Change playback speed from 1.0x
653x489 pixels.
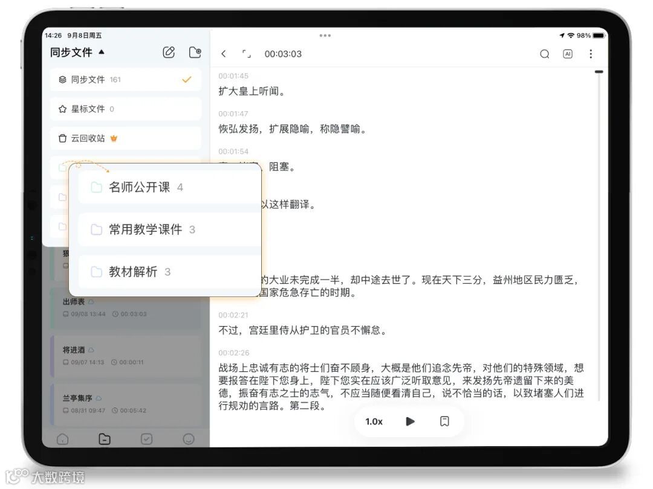coord(374,421)
